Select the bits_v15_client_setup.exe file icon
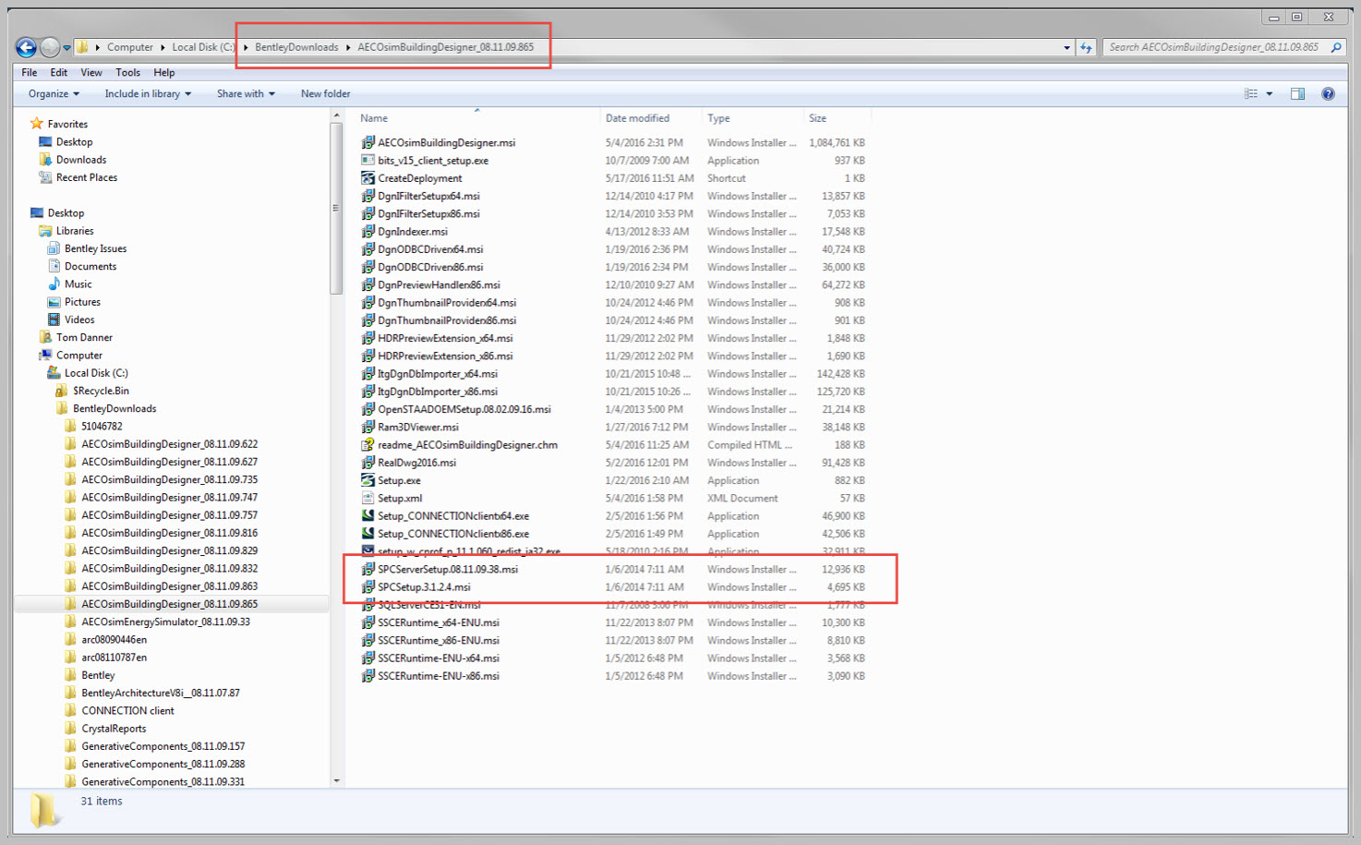The image size is (1361, 845). (x=367, y=160)
